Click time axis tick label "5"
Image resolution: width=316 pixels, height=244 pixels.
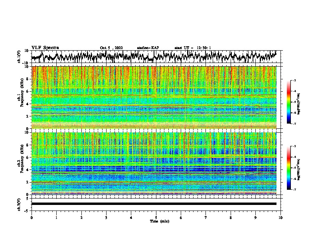[x=156, y=218]
